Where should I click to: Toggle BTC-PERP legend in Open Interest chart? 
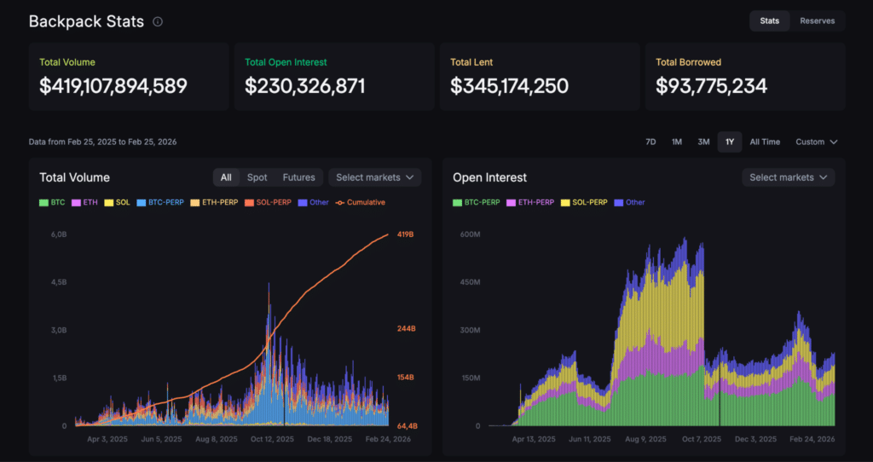(x=477, y=203)
